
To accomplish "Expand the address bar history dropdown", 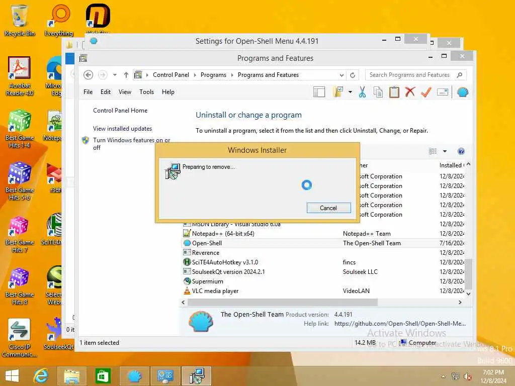I will pos(341,75).
